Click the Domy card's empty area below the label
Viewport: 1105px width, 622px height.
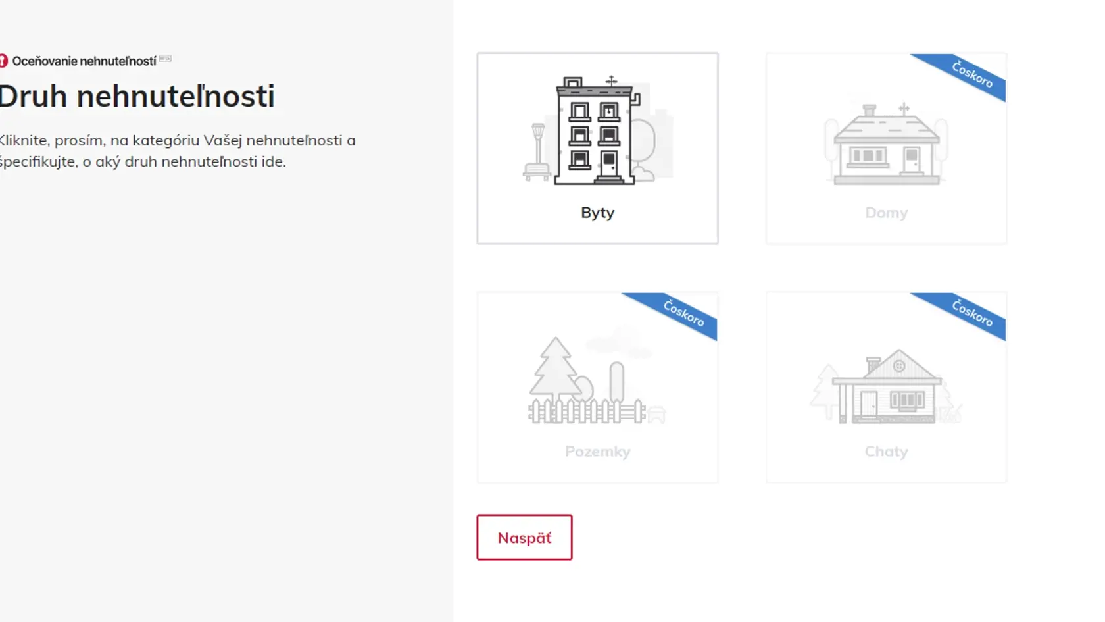(x=886, y=233)
